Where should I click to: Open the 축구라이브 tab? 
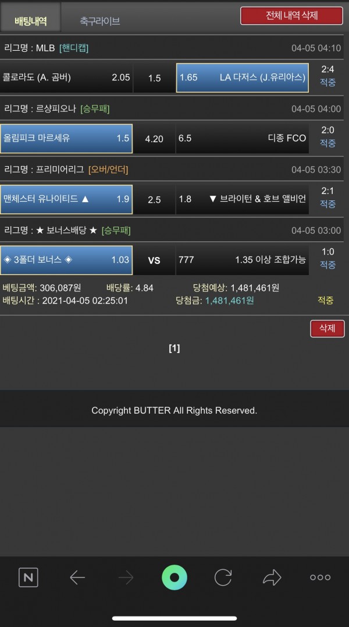(100, 20)
